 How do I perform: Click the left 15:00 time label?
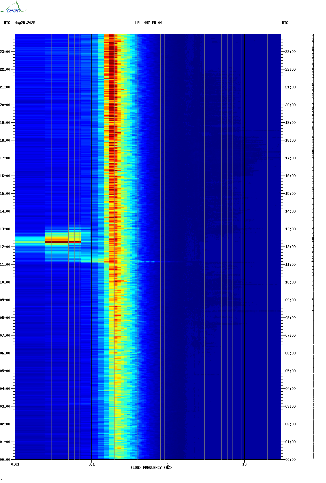pyautogui.click(x=5, y=194)
